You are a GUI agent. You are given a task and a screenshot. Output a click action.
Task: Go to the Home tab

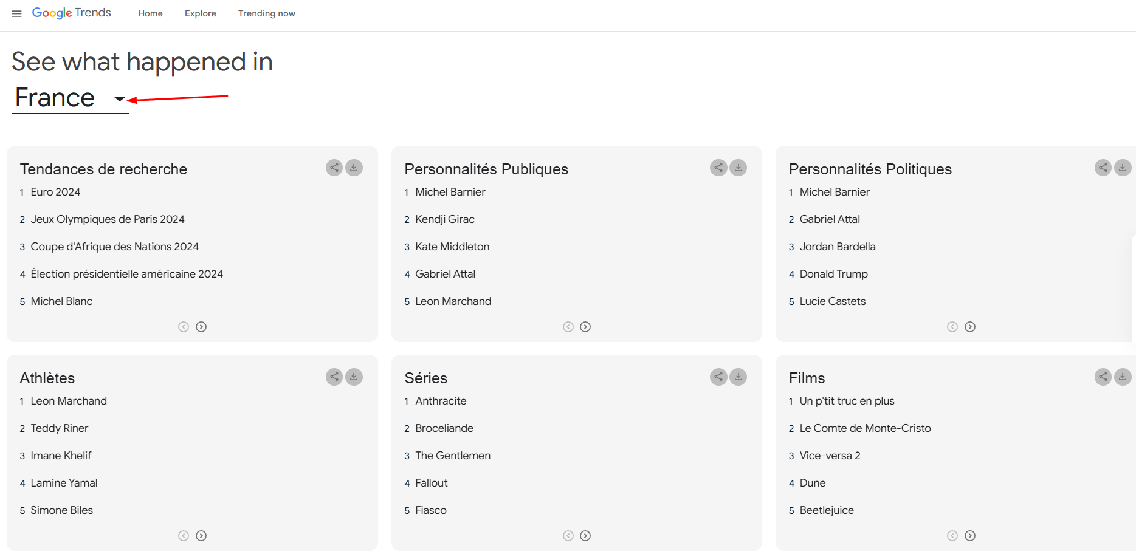click(x=151, y=13)
